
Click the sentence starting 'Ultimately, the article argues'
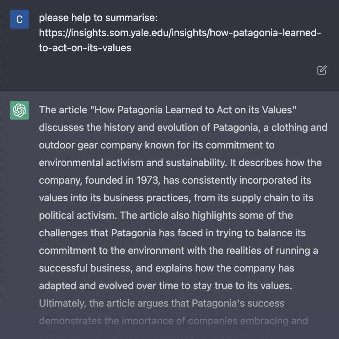[x=162, y=303]
